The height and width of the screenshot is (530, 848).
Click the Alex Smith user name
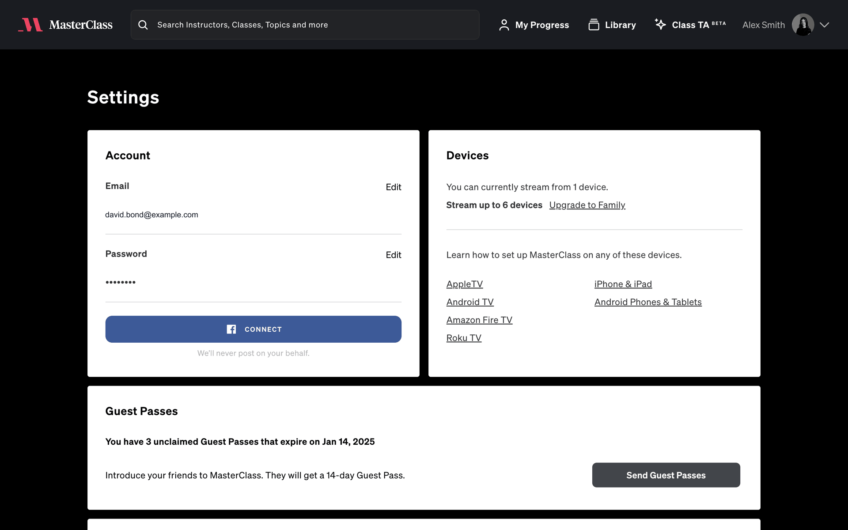coord(764,25)
